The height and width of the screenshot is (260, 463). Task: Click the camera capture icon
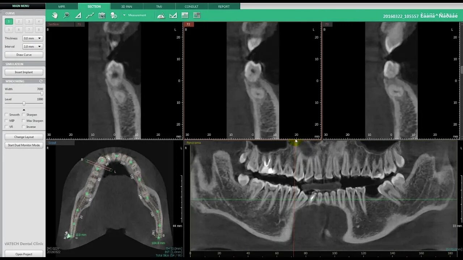pyautogui.click(x=102, y=15)
